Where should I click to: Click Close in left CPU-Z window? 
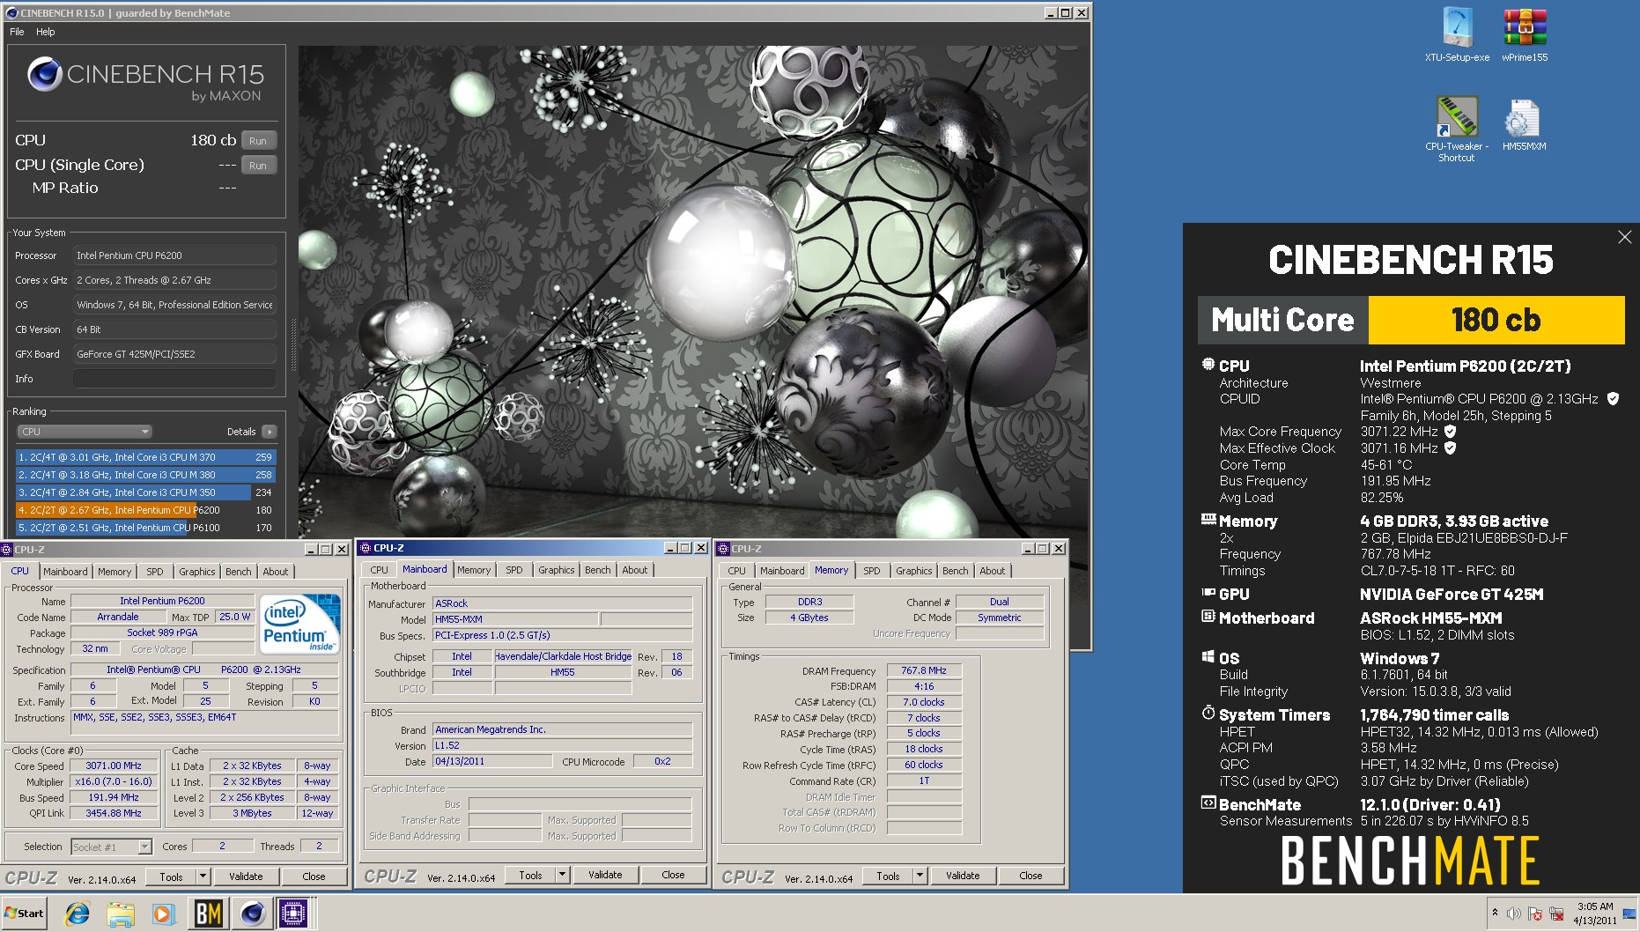(x=314, y=877)
